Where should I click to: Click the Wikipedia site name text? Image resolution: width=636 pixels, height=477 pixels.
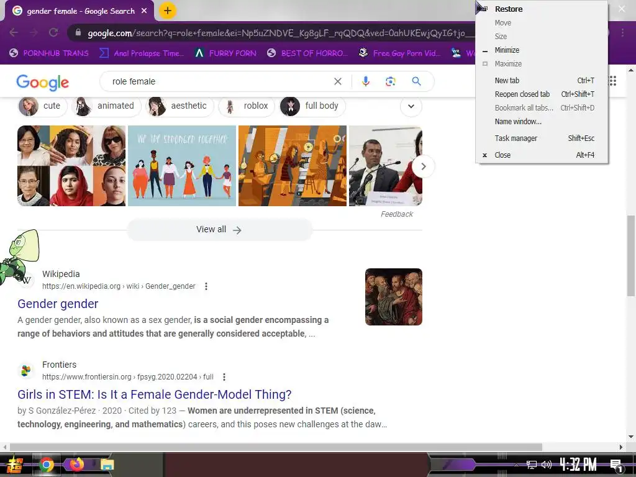[61, 274]
